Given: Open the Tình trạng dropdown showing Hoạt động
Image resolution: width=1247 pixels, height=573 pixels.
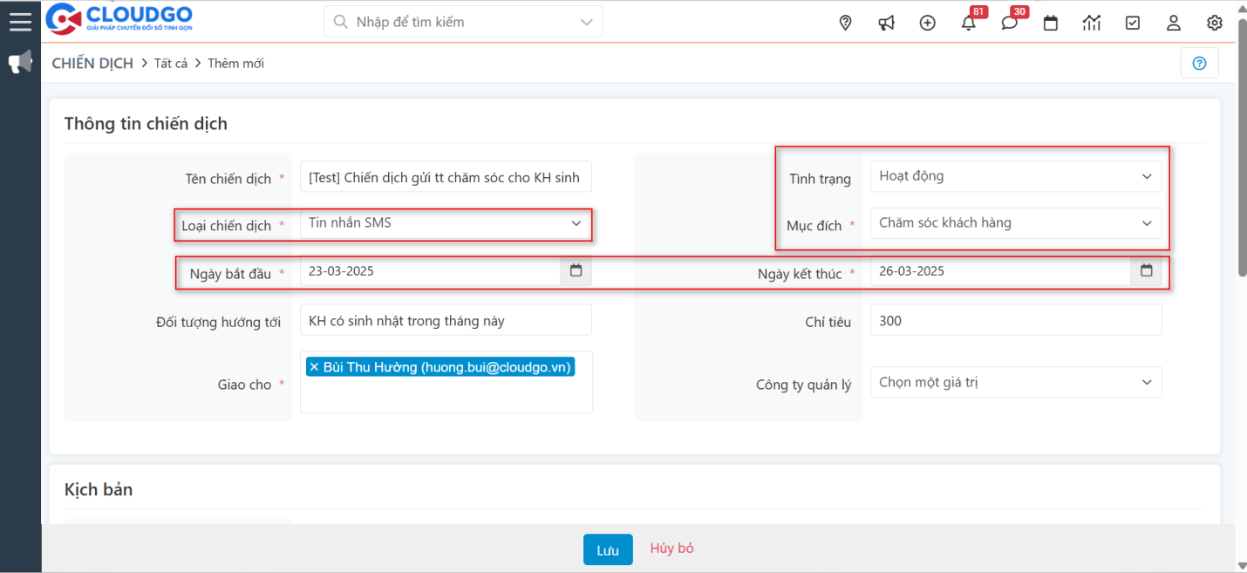Looking at the screenshot, I should [x=1147, y=176].
